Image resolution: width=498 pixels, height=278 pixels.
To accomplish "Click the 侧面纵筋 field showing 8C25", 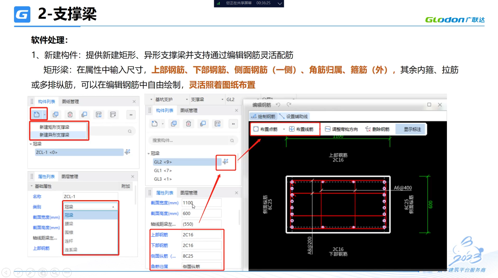I will click(x=202, y=256).
